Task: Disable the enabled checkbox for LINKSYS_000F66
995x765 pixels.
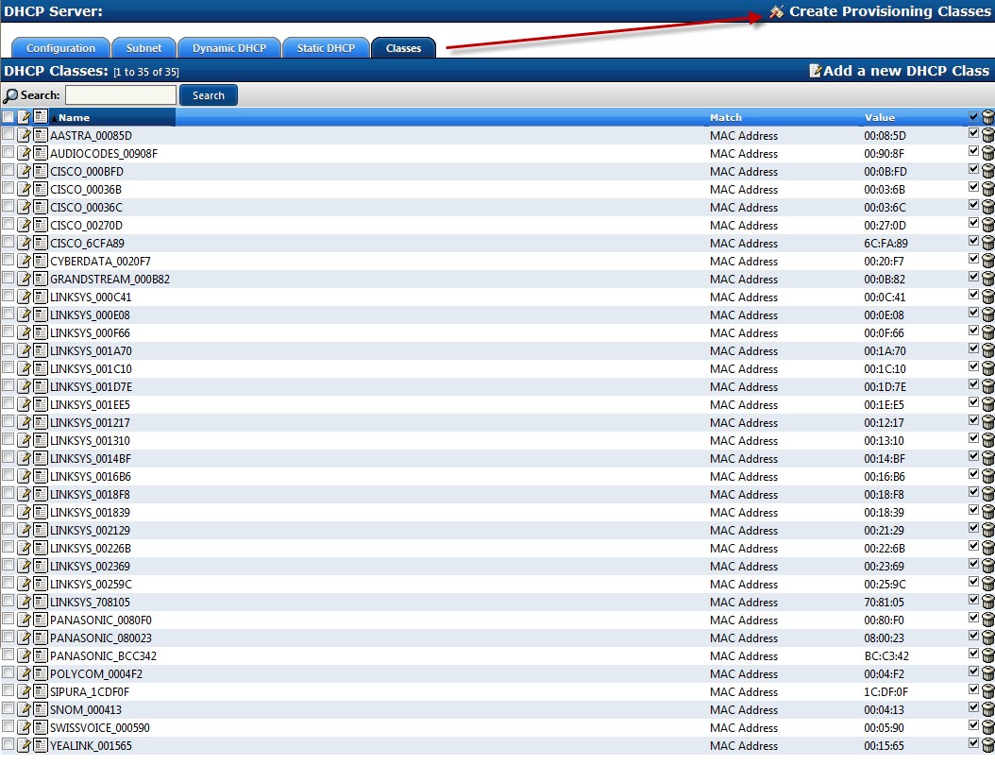Action: point(974,331)
